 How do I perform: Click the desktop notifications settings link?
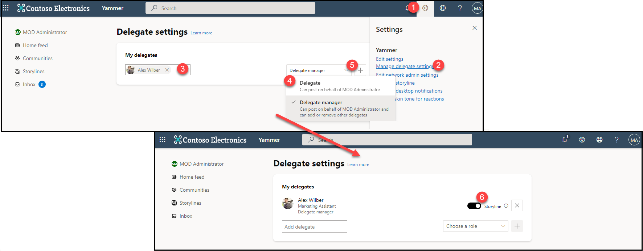tap(419, 91)
